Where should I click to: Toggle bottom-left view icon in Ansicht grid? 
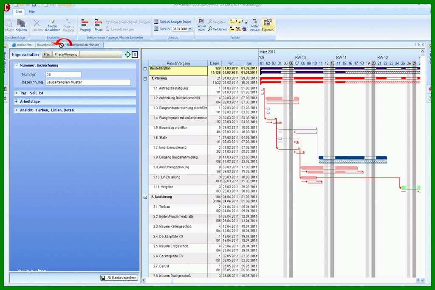[232, 29]
